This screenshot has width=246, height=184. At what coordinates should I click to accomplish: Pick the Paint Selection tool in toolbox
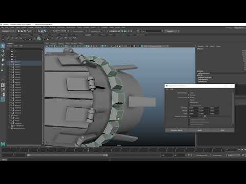click(3, 55)
